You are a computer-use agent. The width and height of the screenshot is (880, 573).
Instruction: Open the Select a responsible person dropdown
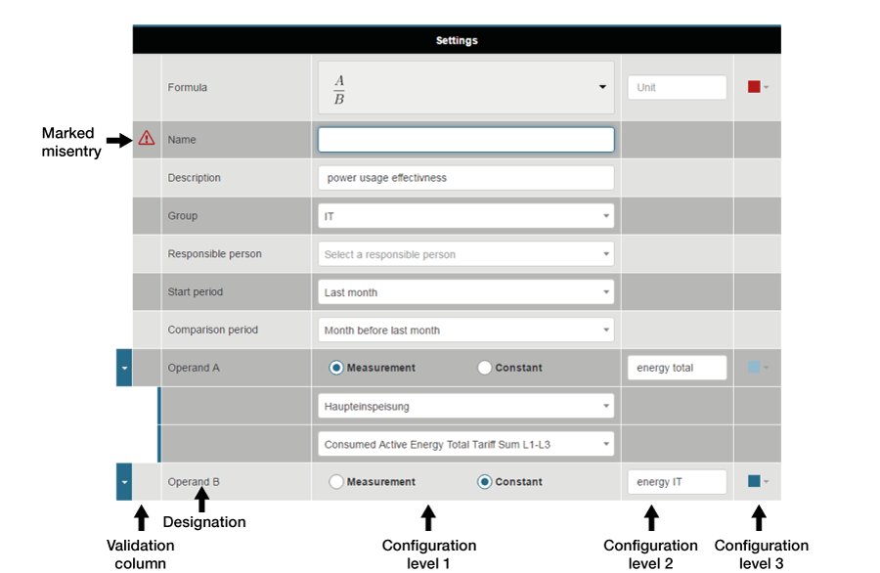click(465, 254)
